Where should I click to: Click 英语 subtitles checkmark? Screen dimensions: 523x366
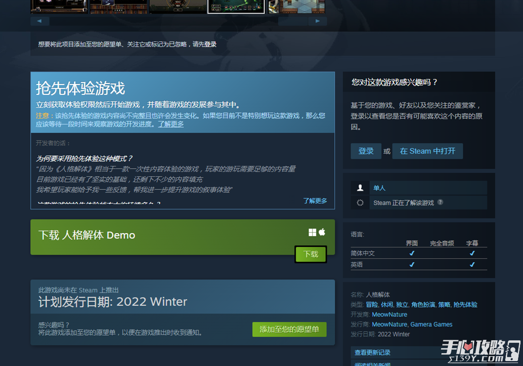(472, 265)
